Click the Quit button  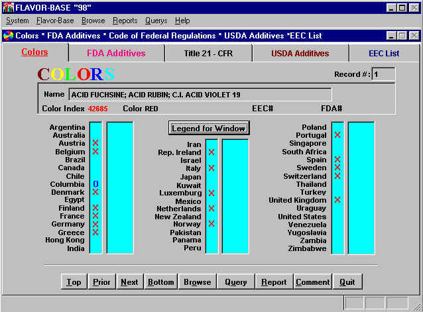point(347,282)
